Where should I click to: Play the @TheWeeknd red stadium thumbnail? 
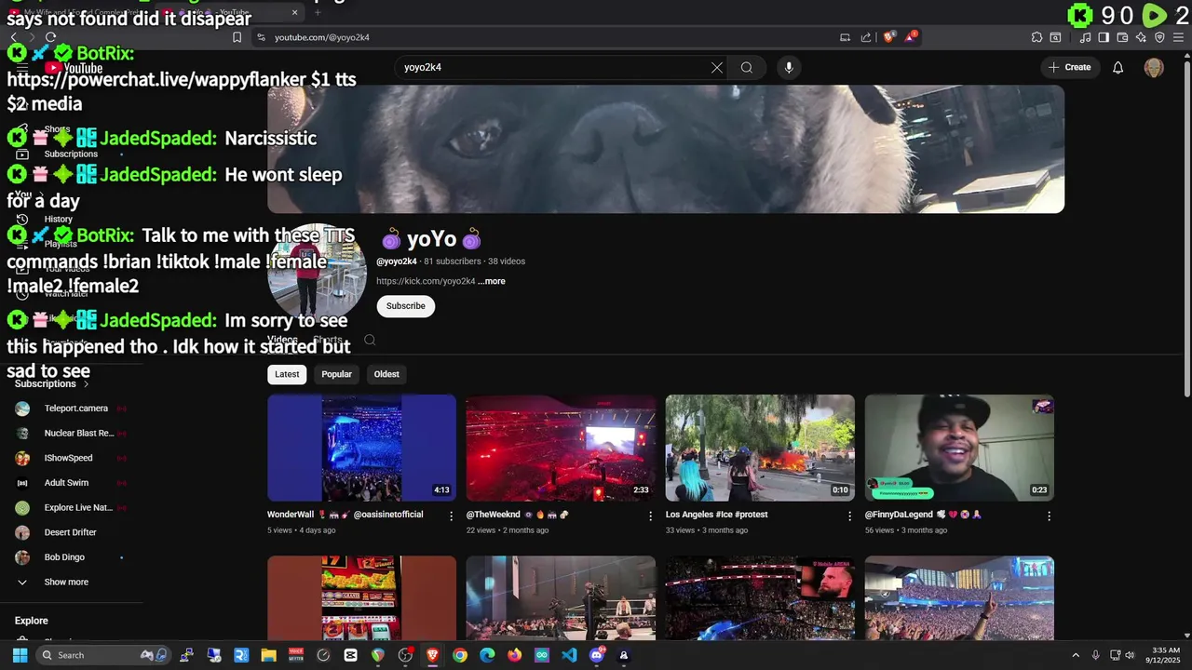tap(561, 448)
